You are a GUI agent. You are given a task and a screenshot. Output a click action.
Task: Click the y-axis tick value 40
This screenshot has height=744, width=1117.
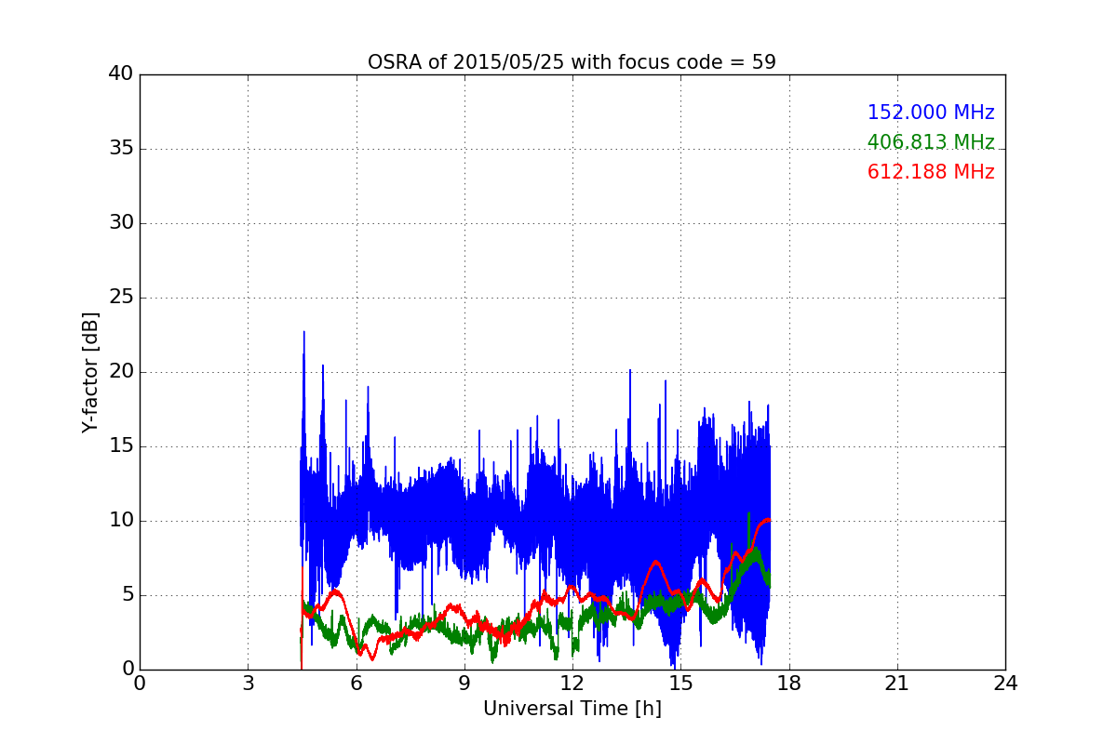[121, 74]
